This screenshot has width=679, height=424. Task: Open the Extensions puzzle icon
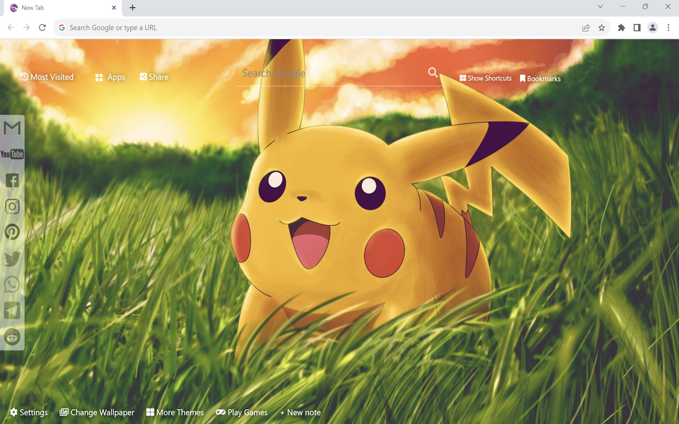coord(621,28)
